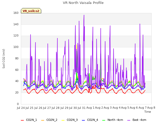This screenshot has width=167, height=125.
Task: Click the 120 y-axis tick label
Action: (16, 36)
